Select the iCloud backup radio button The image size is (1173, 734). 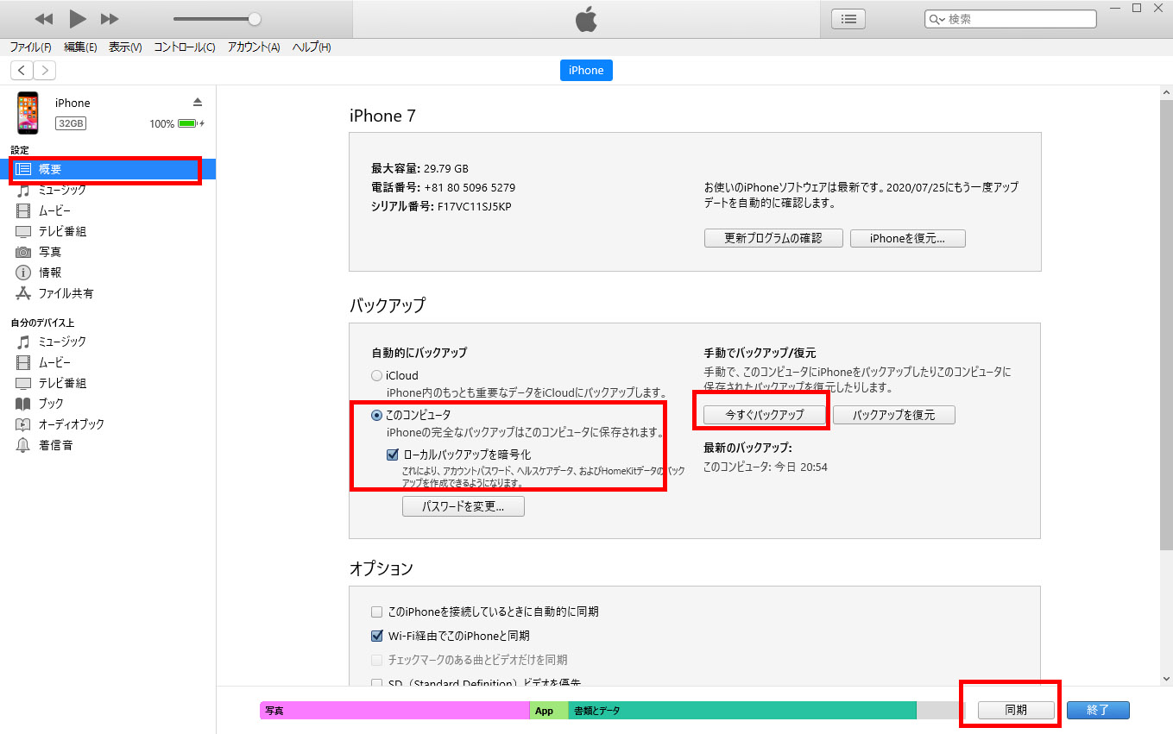tap(376, 376)
